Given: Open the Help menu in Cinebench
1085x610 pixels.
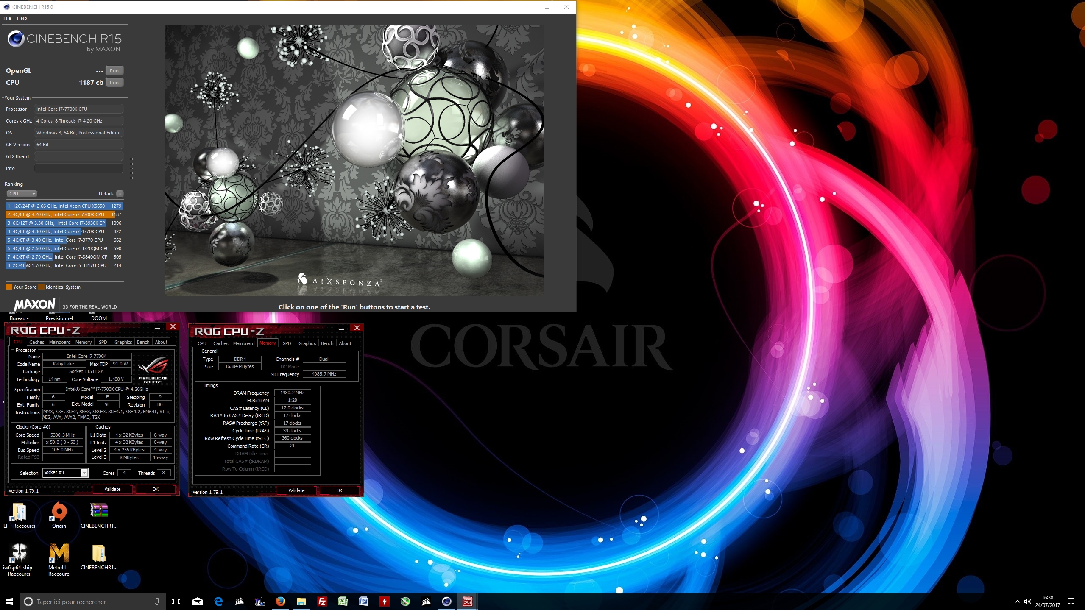Looking at the screenshot, I should tap(22, 18).
